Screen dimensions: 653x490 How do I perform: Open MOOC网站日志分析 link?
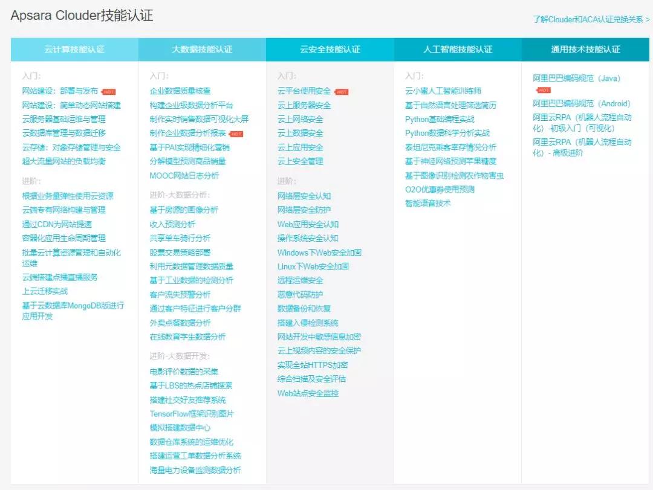(184, 175)
